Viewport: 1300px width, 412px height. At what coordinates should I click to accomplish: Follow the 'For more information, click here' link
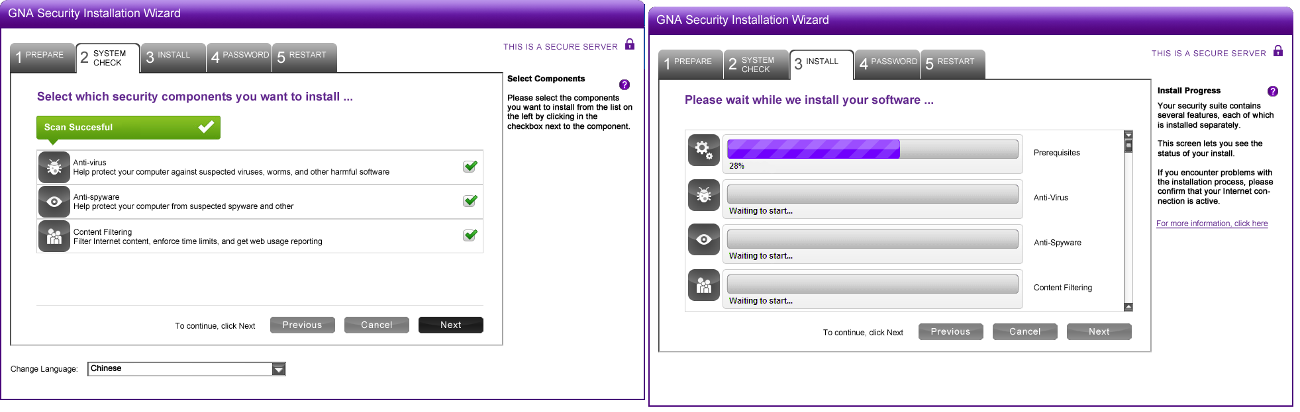(1211, 224)
